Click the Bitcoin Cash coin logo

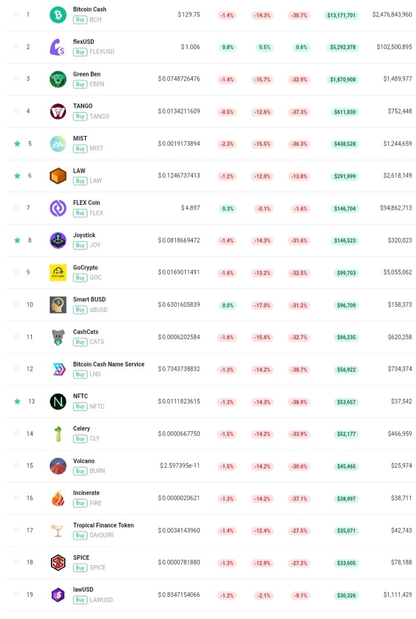[x=58, y=14]
